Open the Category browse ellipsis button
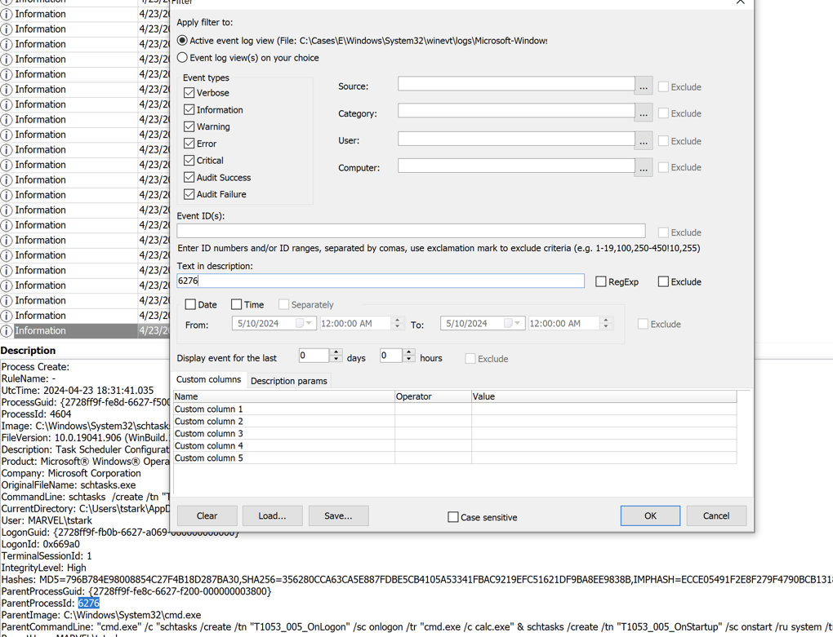 [x=644, y=113]
